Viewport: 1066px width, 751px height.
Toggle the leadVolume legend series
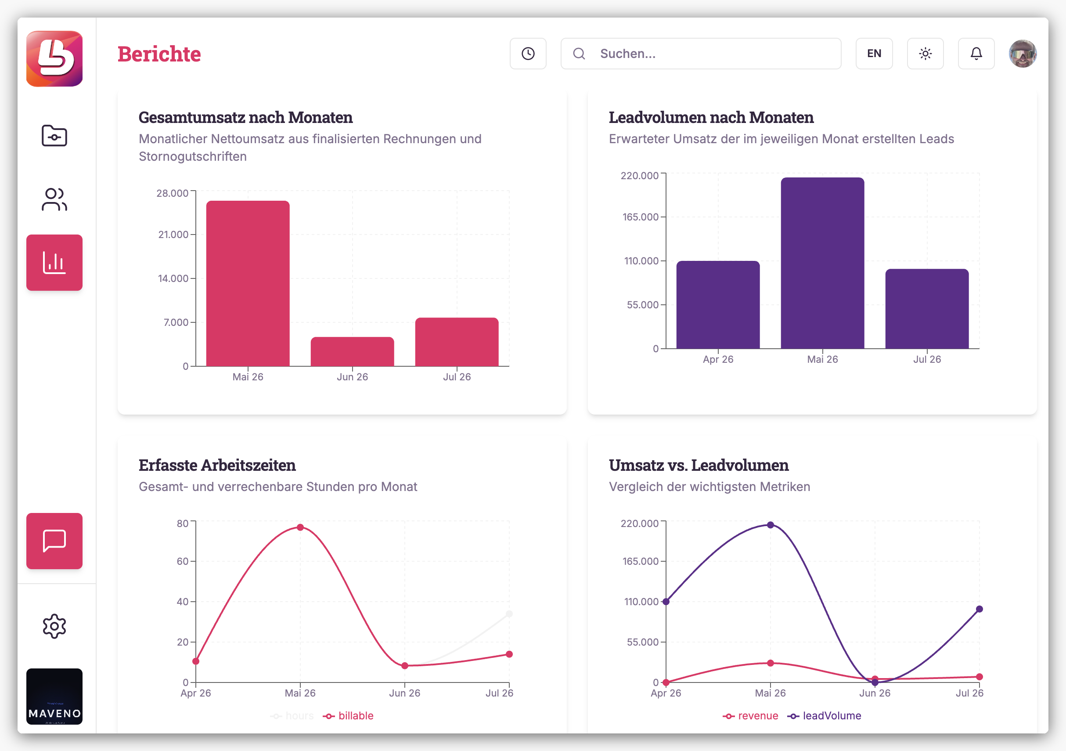824,716
